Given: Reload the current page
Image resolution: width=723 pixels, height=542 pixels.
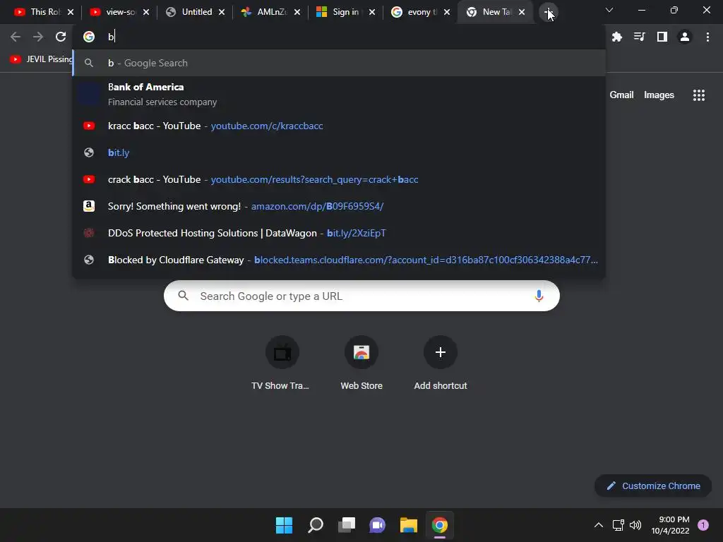Looking at the screenshot, I should pos(61,37).
